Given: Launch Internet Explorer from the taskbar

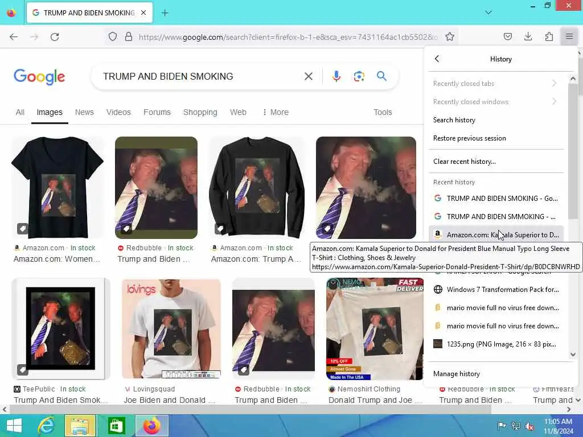Looking at the screenshot, I should point(47,426).
